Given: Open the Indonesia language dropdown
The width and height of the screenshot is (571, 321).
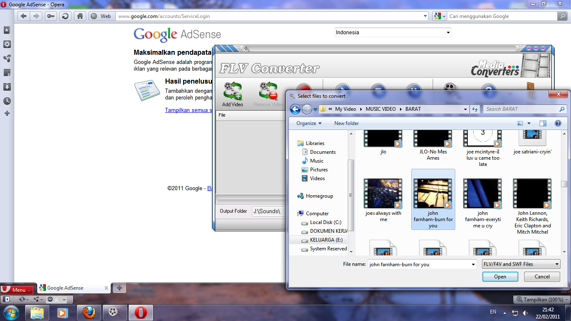Looking at the screenshot, I should pos(393,32).
